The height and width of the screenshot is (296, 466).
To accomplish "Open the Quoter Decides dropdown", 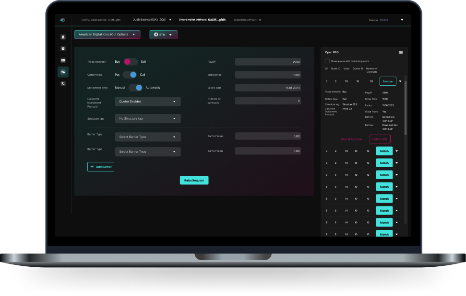I will (x=147, y=102).
